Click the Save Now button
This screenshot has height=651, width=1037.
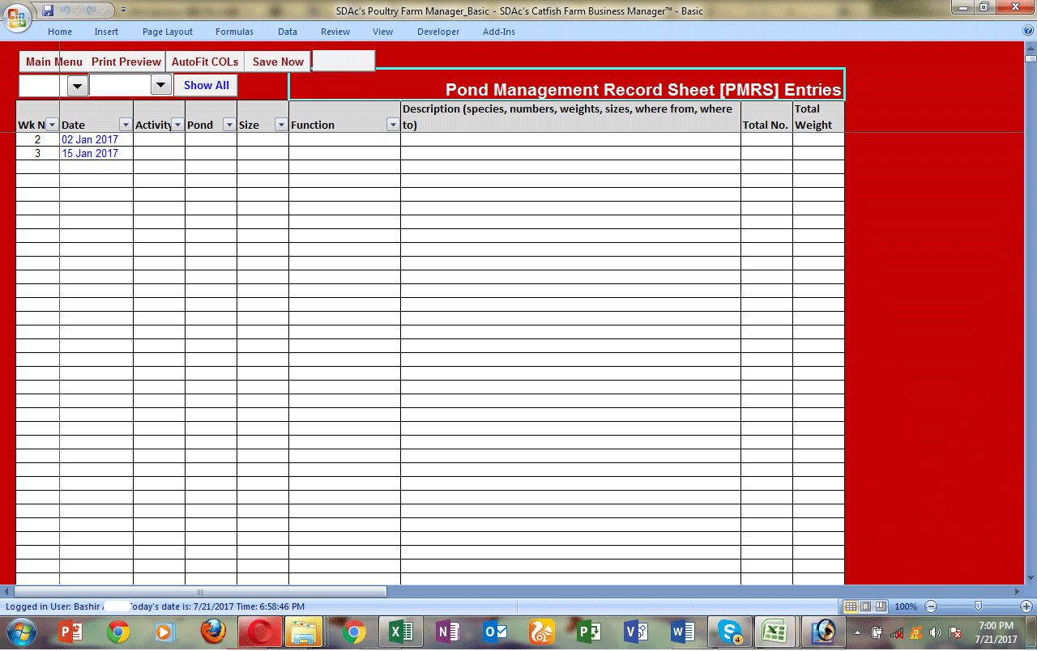[x=278, y=62]
